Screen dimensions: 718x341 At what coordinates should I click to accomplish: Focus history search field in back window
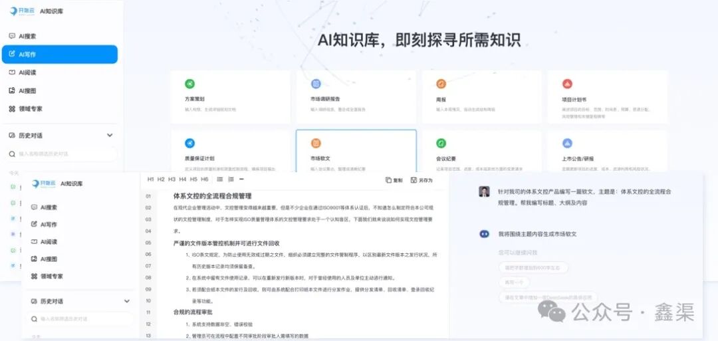(x=61, y=154)
